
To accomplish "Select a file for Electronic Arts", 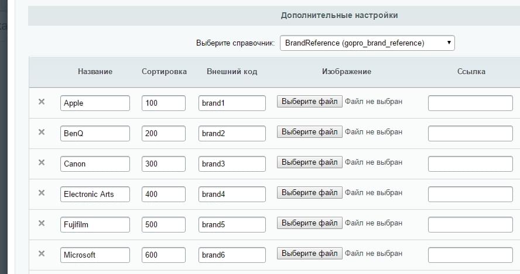I will pos(310,193).
